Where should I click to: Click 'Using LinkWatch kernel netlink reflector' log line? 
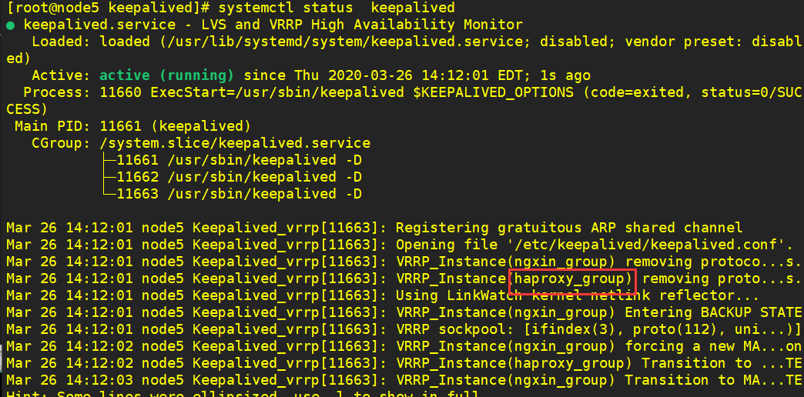pos(577,295)
